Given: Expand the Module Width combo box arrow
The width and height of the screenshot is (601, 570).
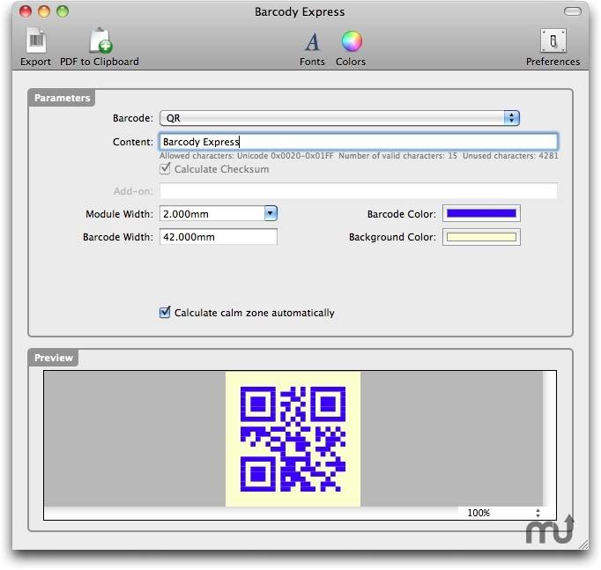Looking at the screenshot, I should click(271, 213).
